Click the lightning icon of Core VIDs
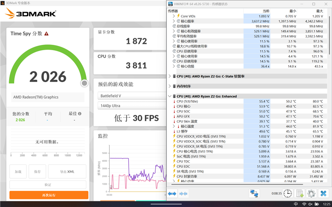 [178, 16]
